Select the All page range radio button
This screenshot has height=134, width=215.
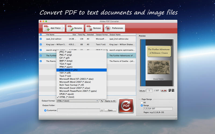[x=142, y=102]
